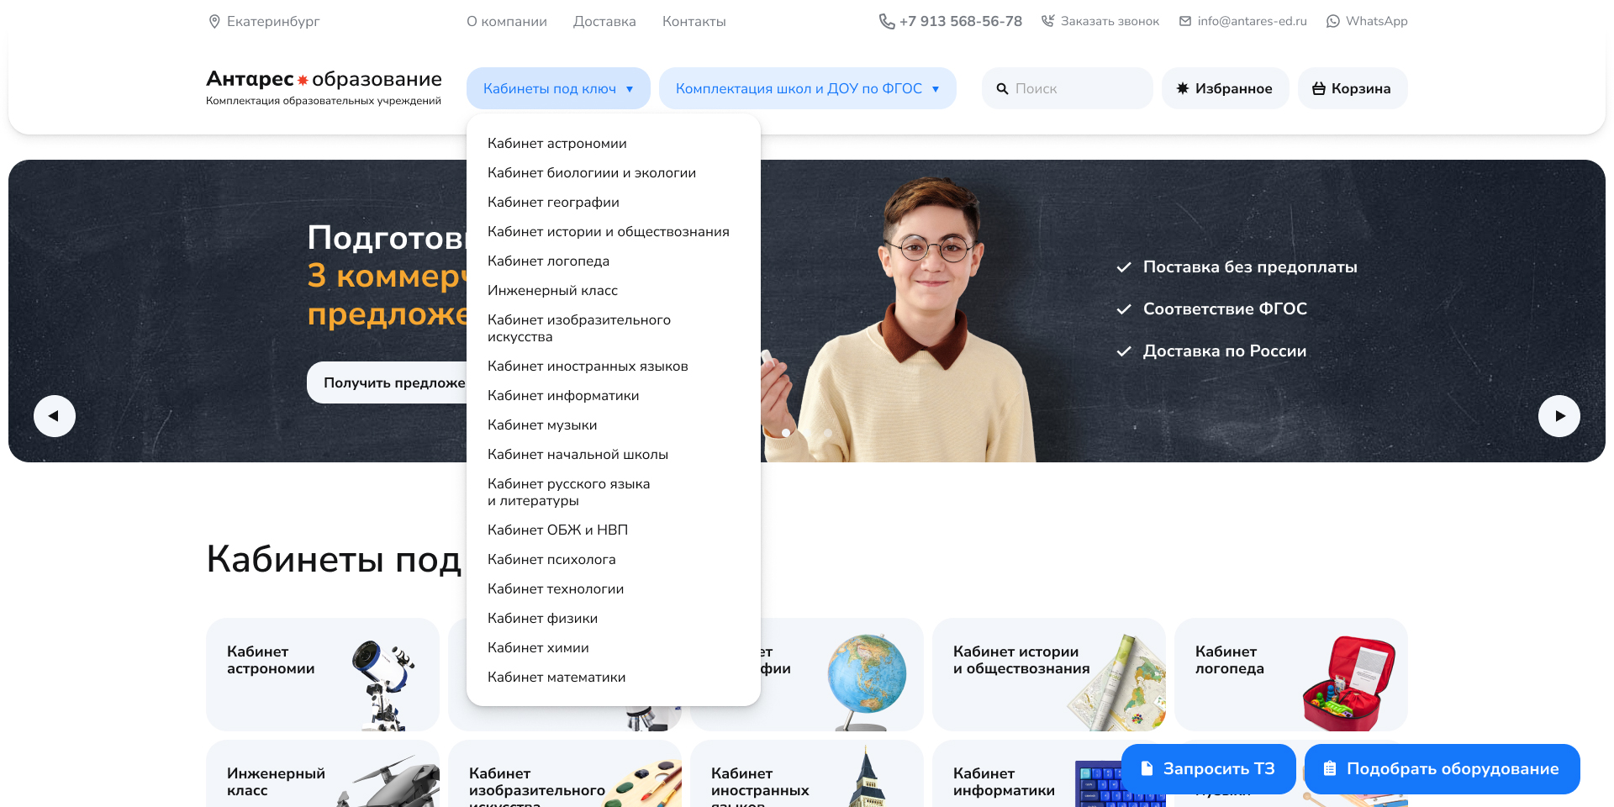This screenshot has width=1614, height=807.
Task: Choose Кабинет ОБЖ и НВП
Action: coord(557,530)
